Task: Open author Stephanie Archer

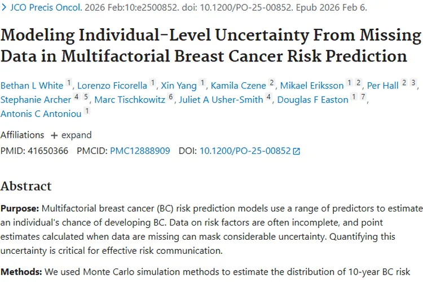Action: [35, 100]
